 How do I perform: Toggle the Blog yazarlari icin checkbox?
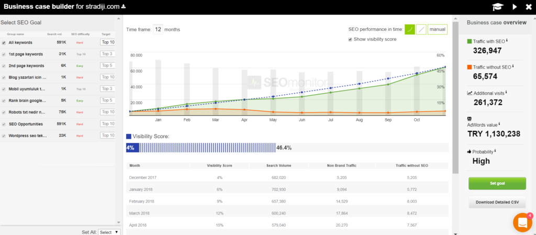(x=4, y=77)
